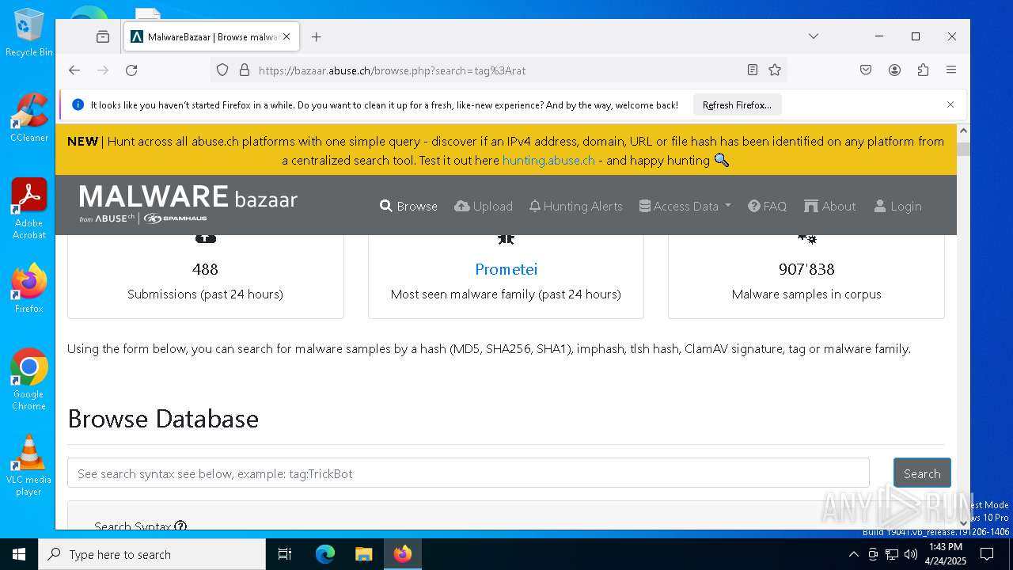Show hidden system tray icons
Screen dimensions: 1013x570
pos(853,554)
